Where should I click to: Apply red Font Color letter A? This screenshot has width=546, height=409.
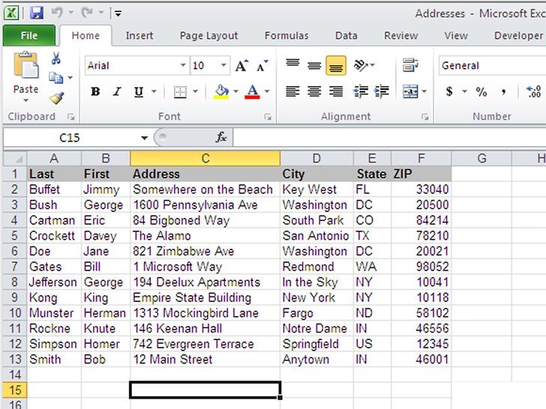[x=253, y=92]
